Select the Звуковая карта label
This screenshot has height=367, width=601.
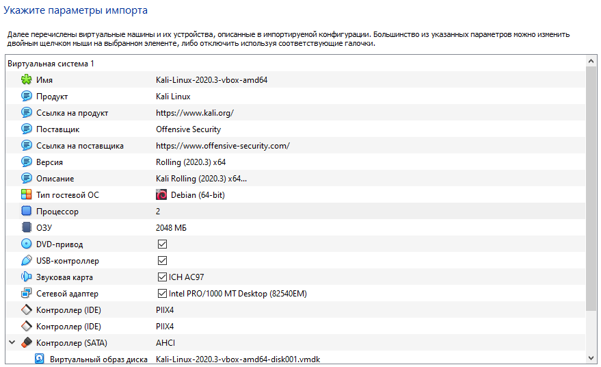[64, 277]
